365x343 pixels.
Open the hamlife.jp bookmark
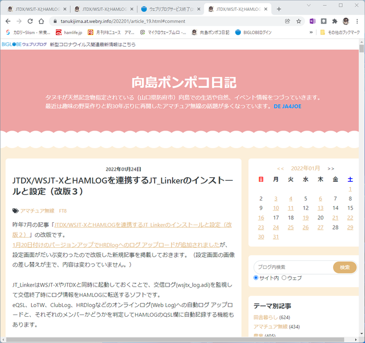pos(69,32)
